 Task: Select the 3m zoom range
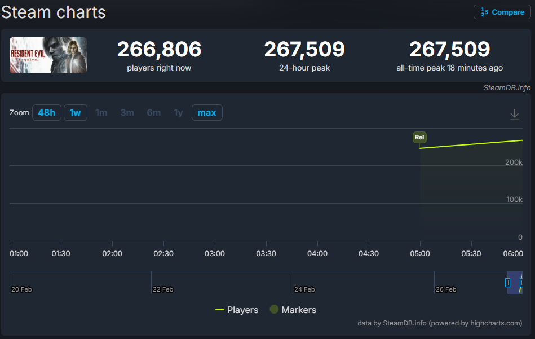point(127,112)
